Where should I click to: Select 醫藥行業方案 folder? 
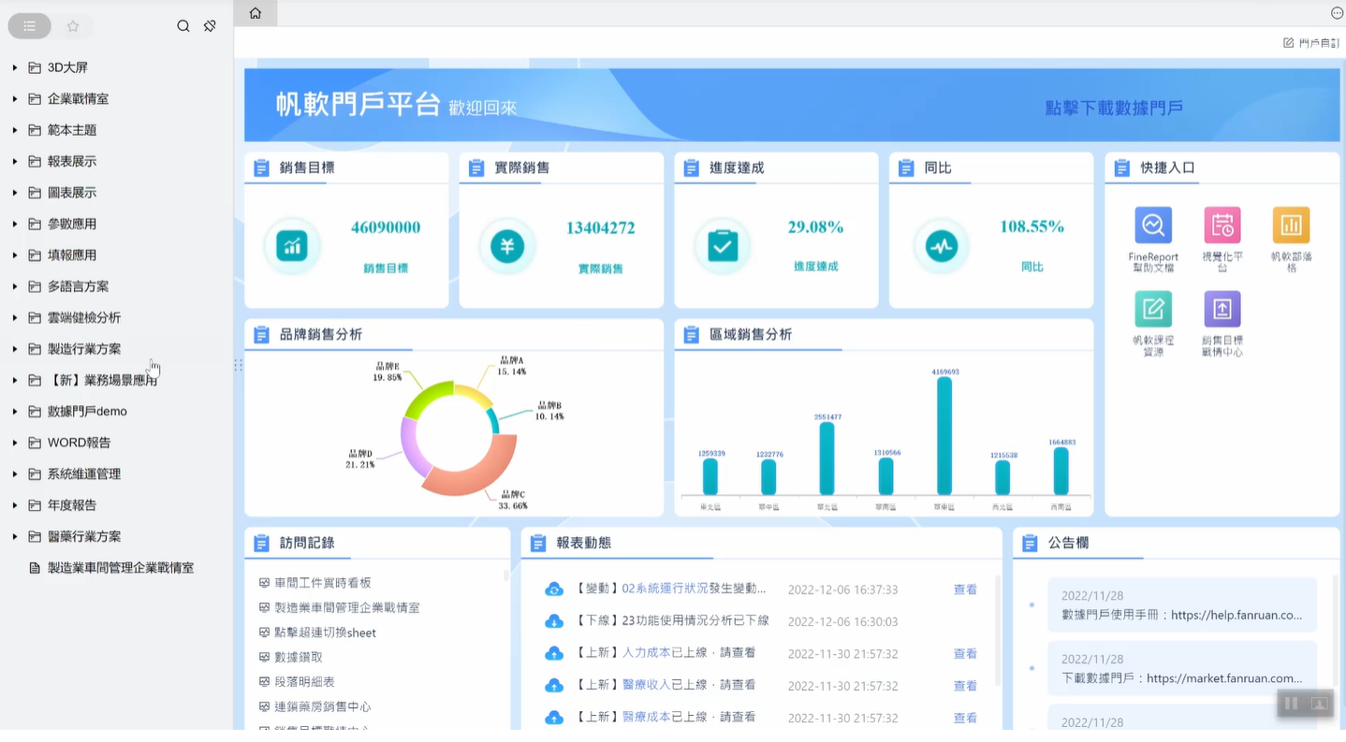click(x=84, y=536)
